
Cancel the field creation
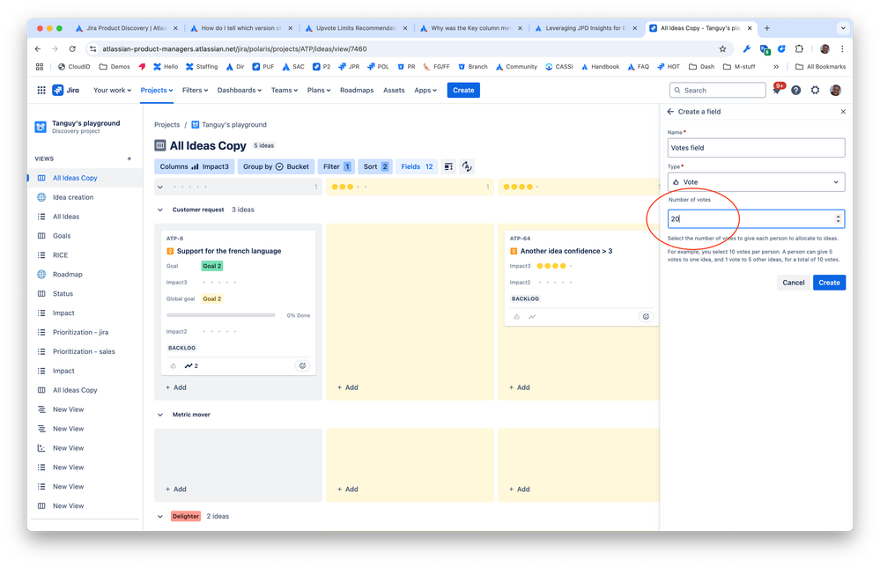[x=793, y=283]
